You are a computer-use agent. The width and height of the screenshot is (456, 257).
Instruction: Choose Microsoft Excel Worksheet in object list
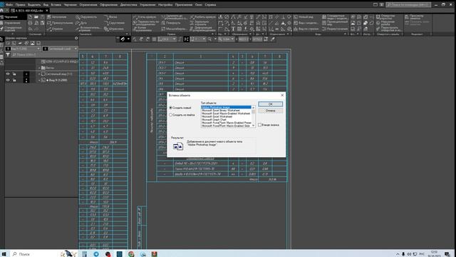click(217, 116)
